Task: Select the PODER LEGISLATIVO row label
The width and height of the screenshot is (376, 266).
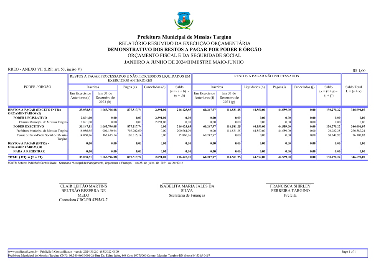Action: 30,118
